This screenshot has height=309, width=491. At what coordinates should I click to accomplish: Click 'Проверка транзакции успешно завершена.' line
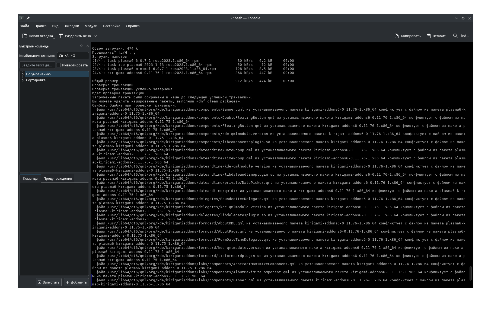pos(133,89)
